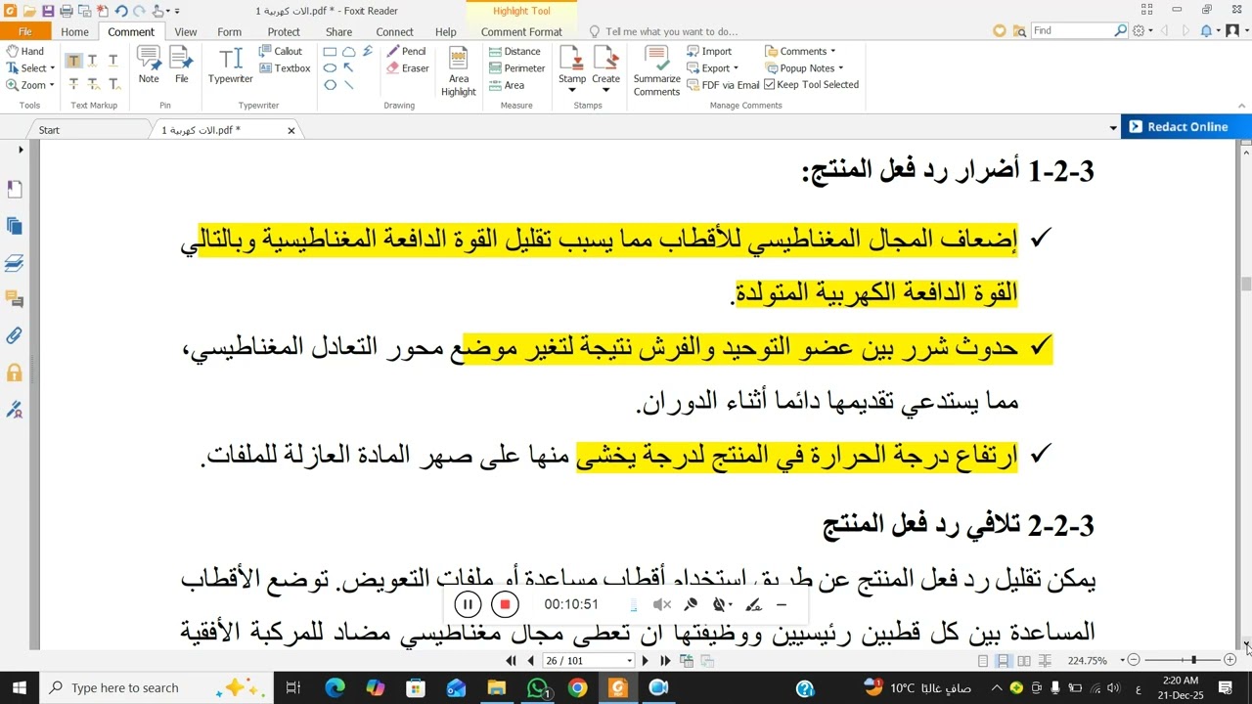Screen dimensions: 1252x704
Task: Open Google Chrome from the taskbar
Action: click(577, 688)
